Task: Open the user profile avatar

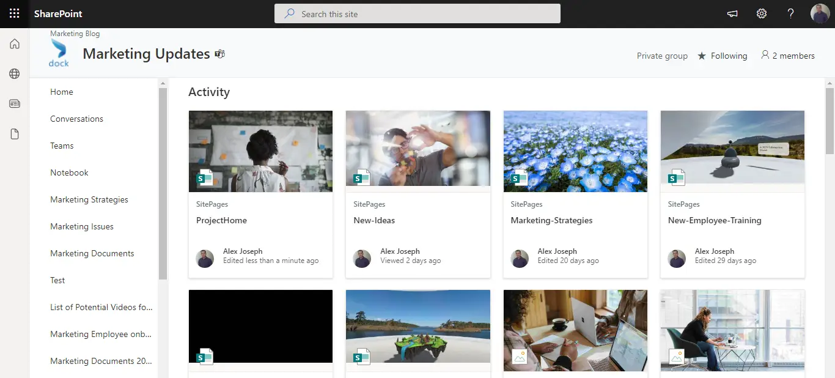Action: tap(820, 13)
